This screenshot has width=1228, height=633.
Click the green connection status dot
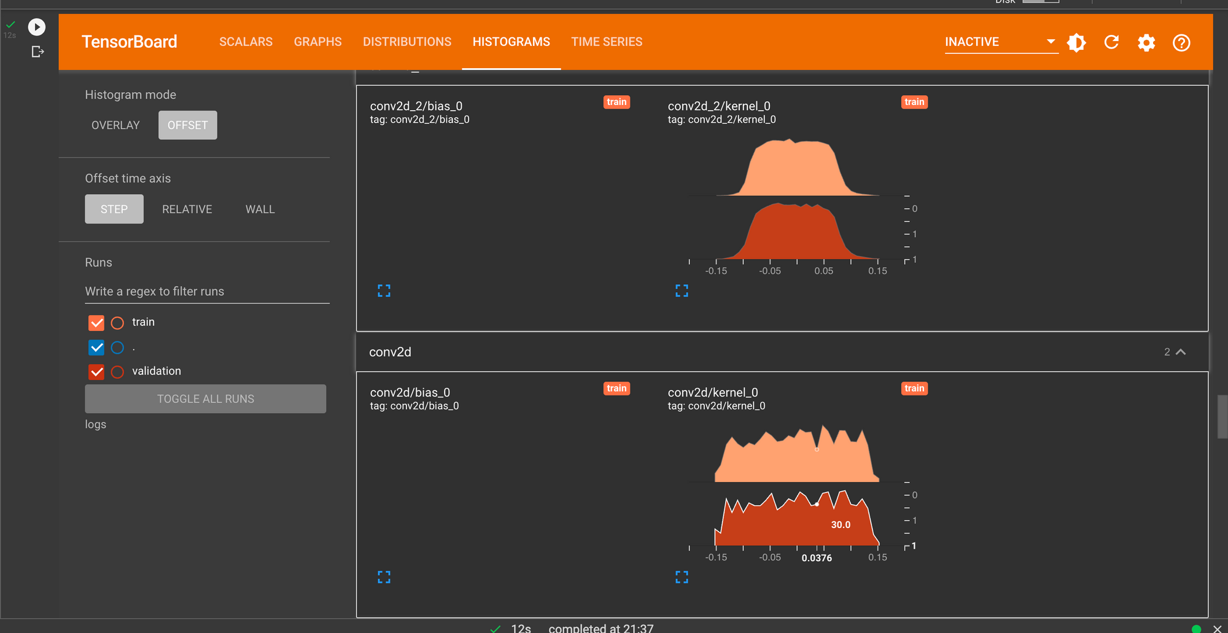tap(1196, 629)
